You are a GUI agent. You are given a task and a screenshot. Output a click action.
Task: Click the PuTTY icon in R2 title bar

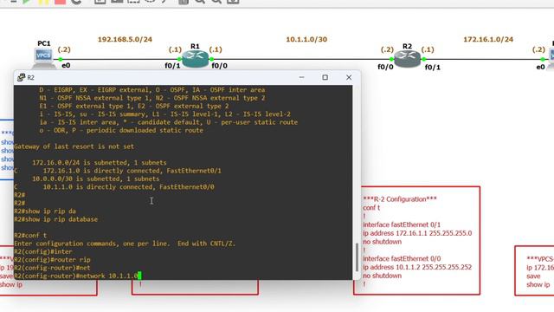21,77
